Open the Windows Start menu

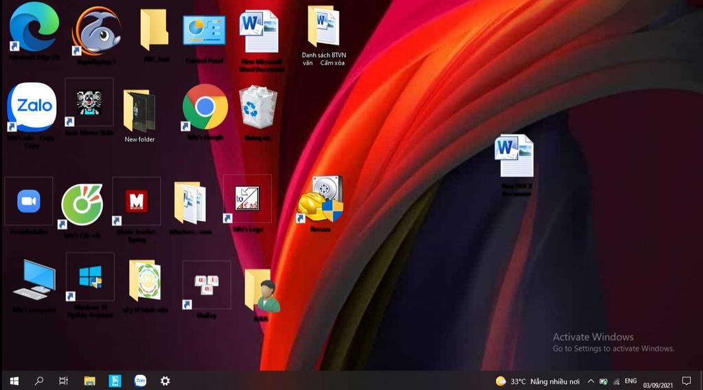14,381
